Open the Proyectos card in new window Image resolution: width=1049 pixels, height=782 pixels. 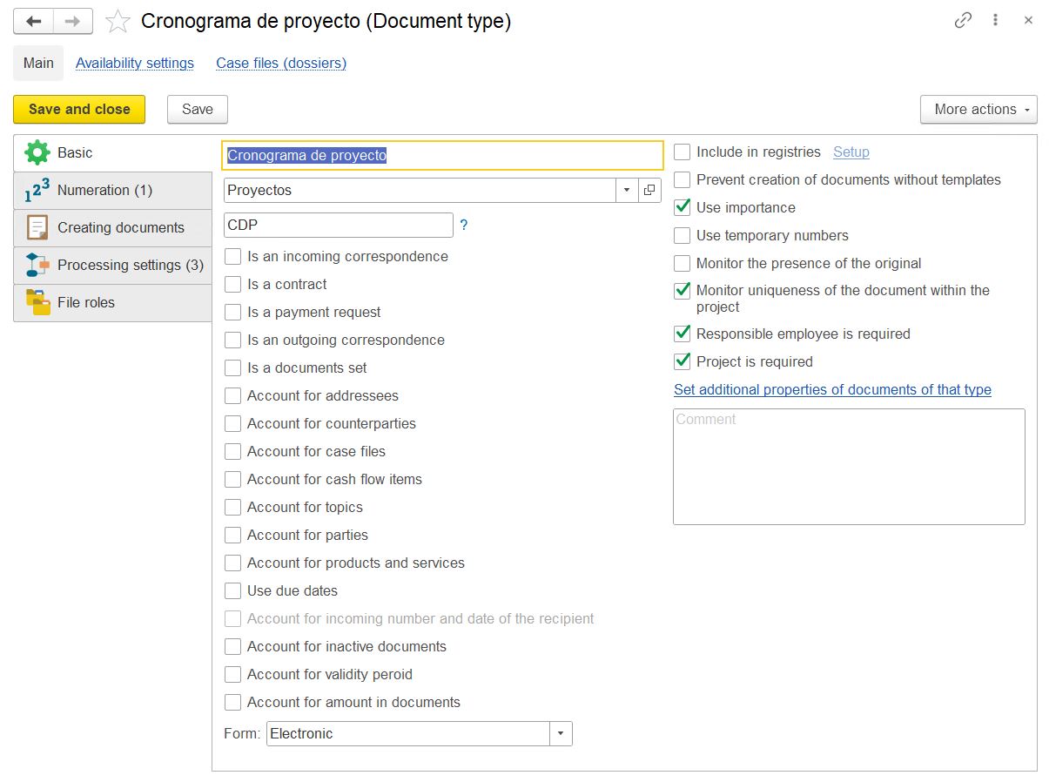pos(649,190)
